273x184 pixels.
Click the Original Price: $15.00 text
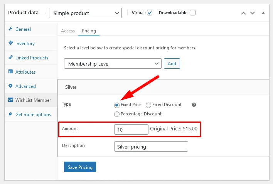point(174,129)
